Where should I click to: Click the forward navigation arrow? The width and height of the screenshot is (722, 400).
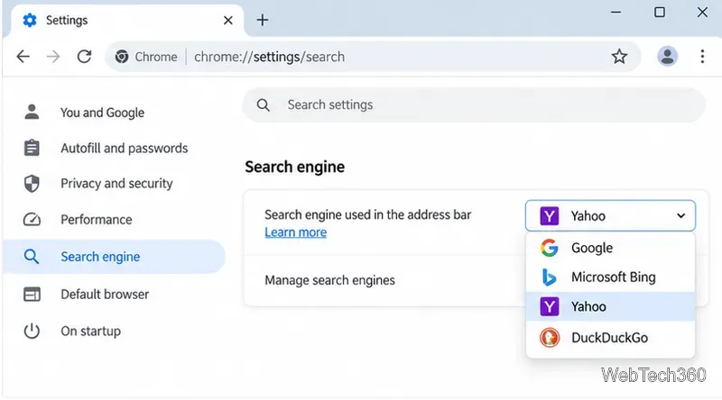[x=53, y=57]
